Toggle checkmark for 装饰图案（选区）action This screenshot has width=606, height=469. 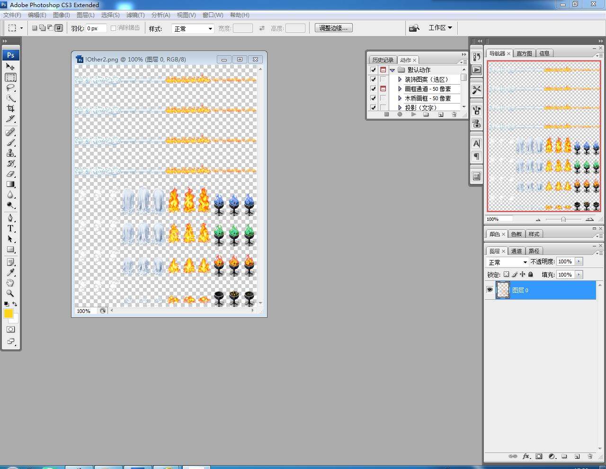click(373, 79)
